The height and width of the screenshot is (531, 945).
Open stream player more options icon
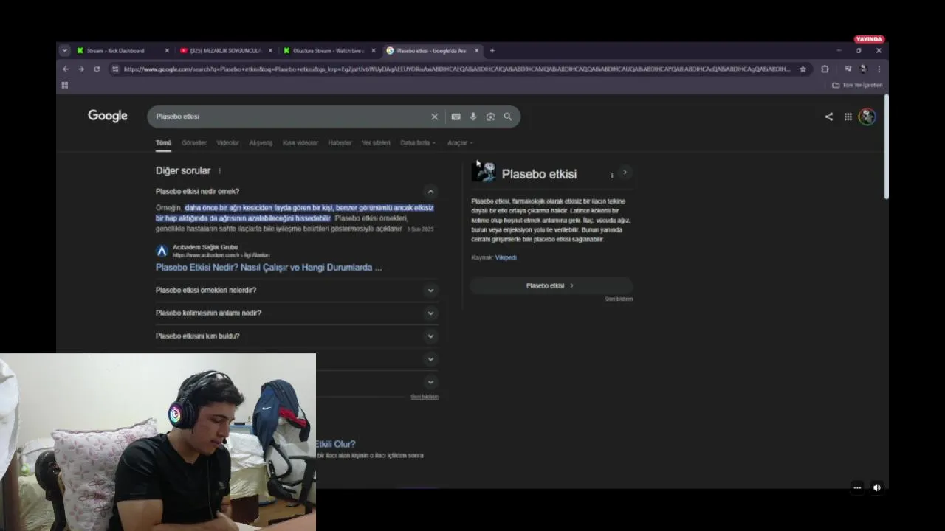click(857, 487)
